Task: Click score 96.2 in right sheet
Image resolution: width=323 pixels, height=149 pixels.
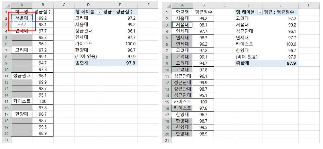Action: pyautogui.click(x=203, y=44)
